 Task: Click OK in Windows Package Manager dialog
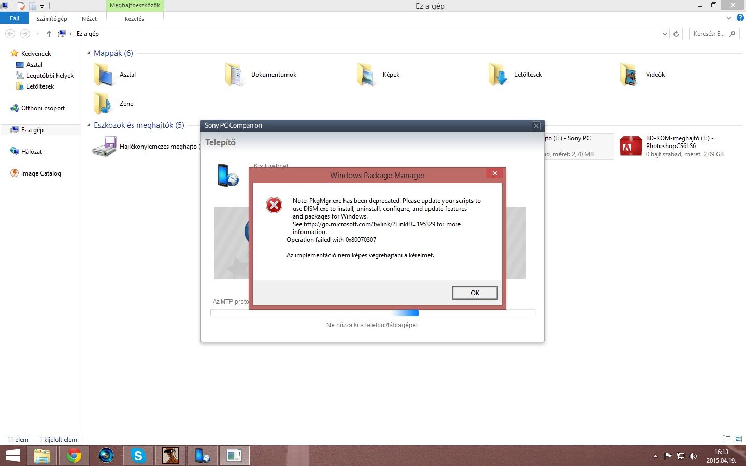(x=475, y=293)
